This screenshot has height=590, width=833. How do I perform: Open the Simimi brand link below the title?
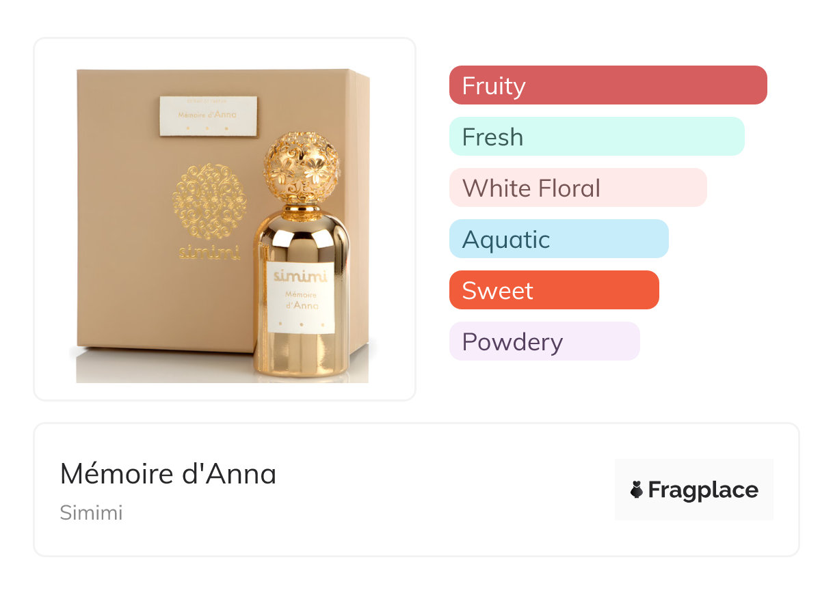91,513
